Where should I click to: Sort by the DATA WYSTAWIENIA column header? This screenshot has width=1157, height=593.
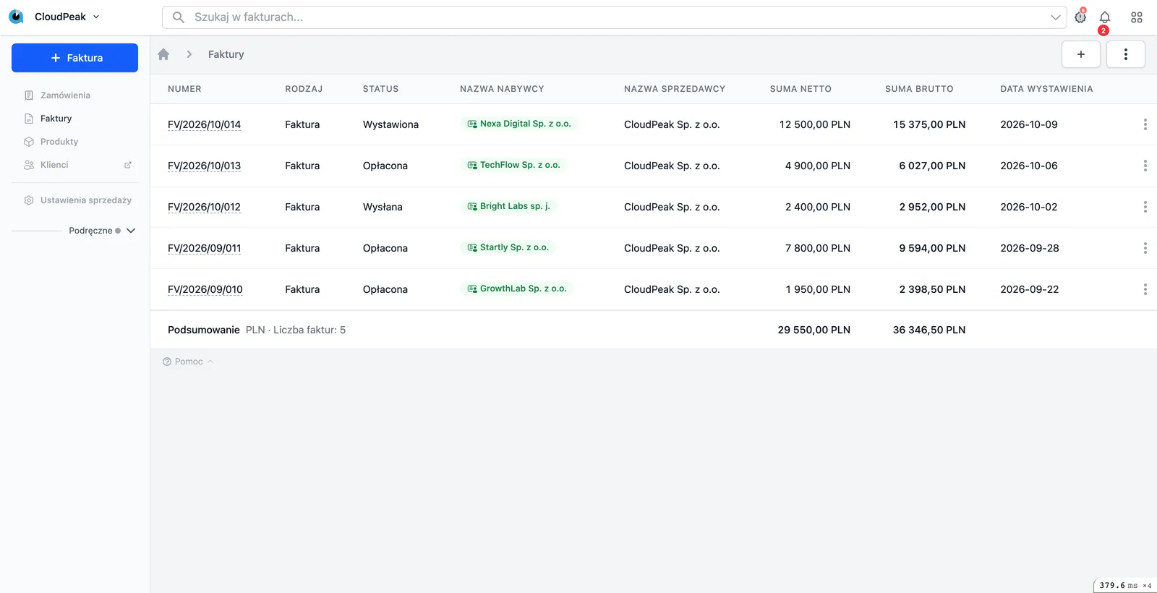1046,89
